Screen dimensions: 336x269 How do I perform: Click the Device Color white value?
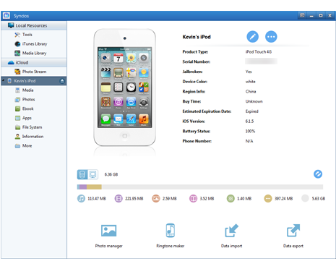click(251, 82)
